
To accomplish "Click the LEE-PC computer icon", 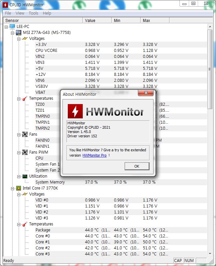I will coord(12,27).
